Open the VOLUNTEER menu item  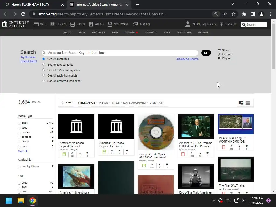click(184, 33)
